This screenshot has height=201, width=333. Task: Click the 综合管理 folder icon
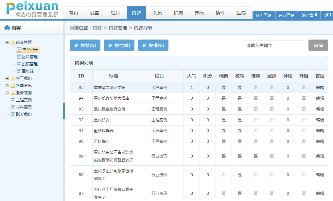(x=13, y=42)
